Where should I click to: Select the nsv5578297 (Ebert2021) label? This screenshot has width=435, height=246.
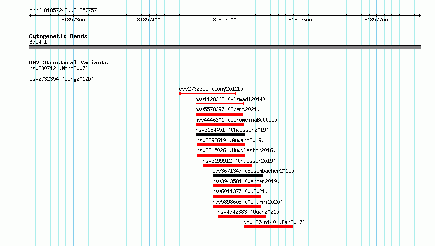pyautogui.click(x=227, y=109)
